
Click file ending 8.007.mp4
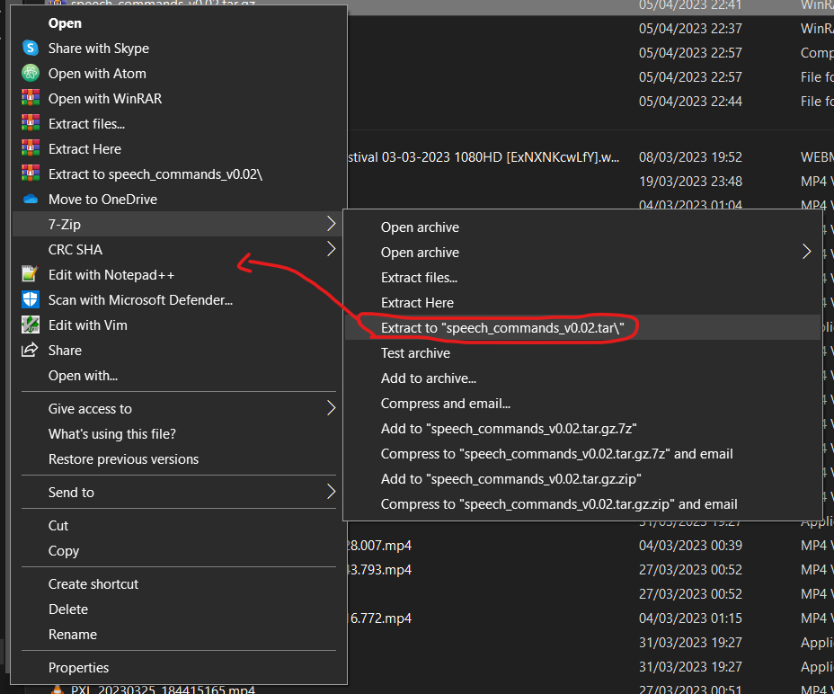[x=379, y=546]
